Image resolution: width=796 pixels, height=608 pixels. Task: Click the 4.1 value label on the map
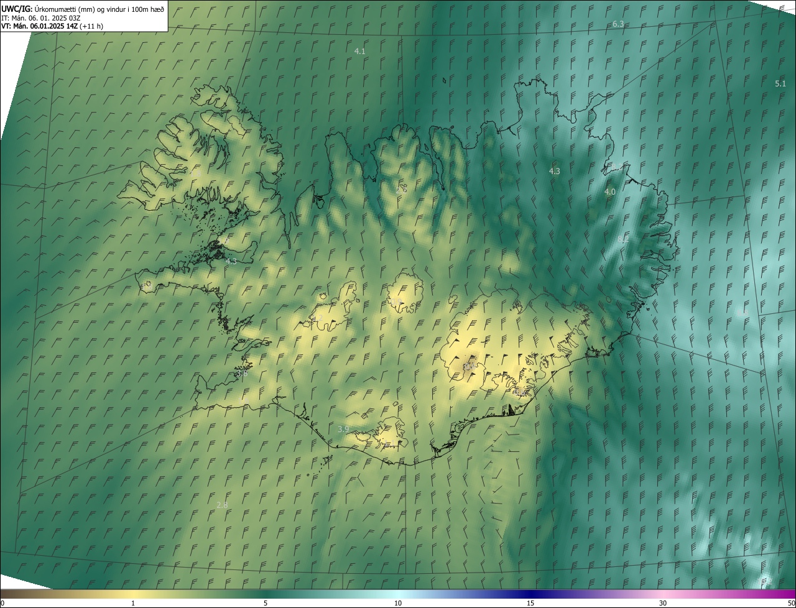[359, 51]
